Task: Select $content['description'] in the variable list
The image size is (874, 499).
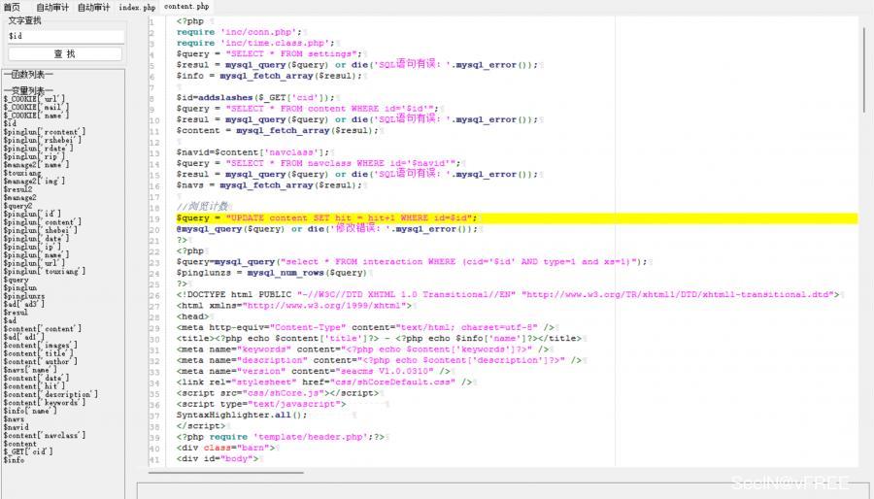Action: click(x=50, y=394)
